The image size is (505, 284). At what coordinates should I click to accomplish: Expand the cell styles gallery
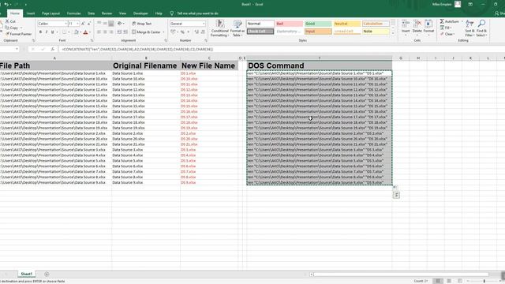(393, 33)
